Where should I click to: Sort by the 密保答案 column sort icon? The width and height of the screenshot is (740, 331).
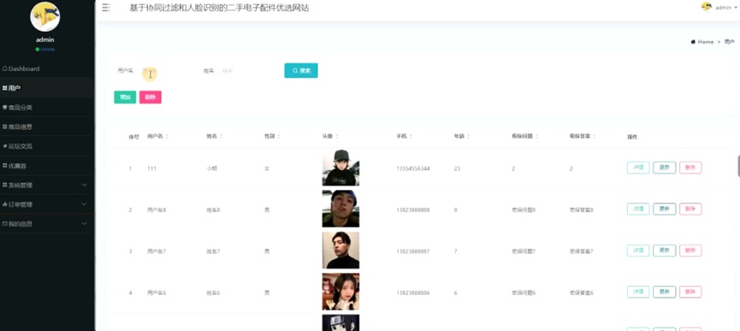[x=595, y=137]
